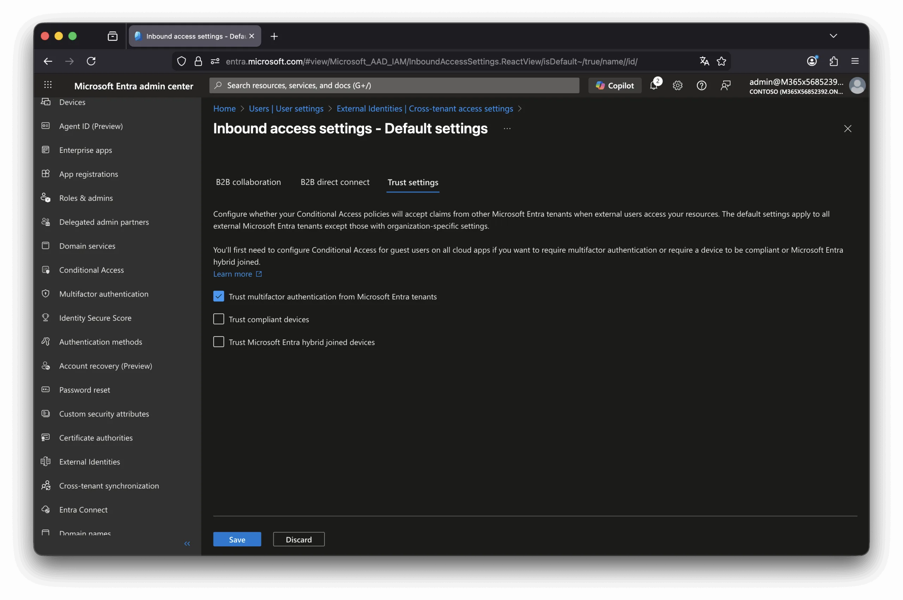The height and width of the screenshot is (600, 903).
Task: Click the Copilot button
Action: tap(614, 86)
